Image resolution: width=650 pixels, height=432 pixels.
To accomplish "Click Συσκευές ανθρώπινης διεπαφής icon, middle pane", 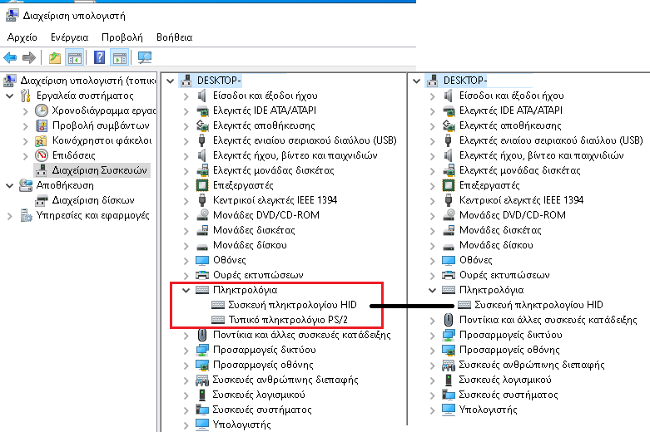I will coord(202,380).
